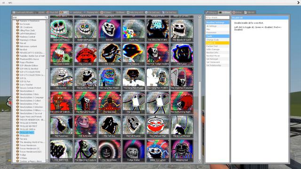
Task: Switch to the DrGBase tab
Action: pos(225,13)
